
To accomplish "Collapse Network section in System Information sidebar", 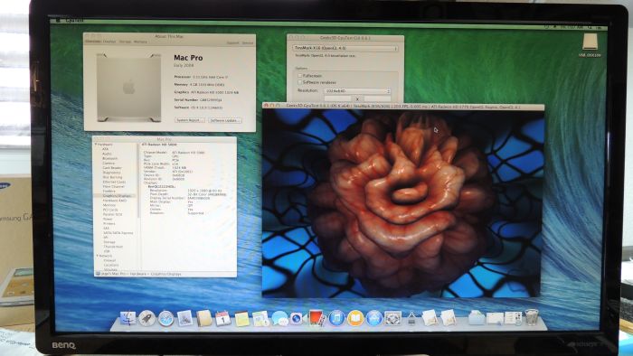I will [98, 256].
